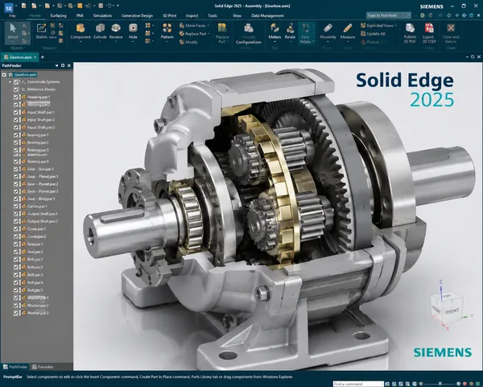Image resolution: width=483 pixels, height=387 pixels.
Task: Click the Face Relate tool
Action: [306, 33]
